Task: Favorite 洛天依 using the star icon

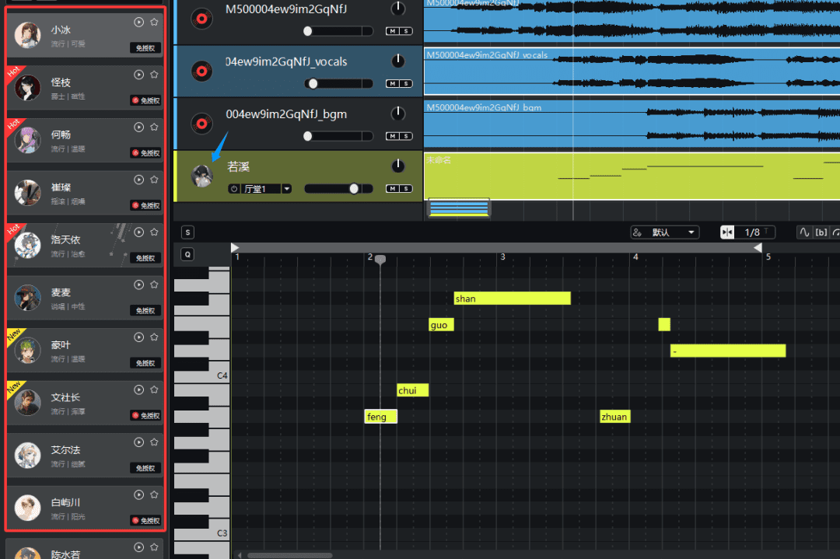Action: click(154, 232)
